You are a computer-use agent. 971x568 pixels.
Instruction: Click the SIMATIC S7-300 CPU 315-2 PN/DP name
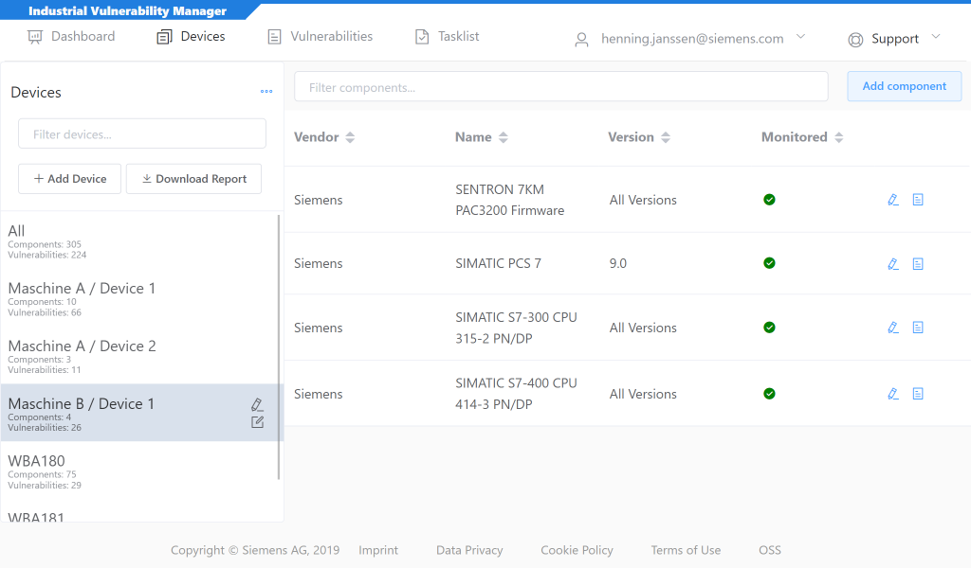[x=516, y=328]
